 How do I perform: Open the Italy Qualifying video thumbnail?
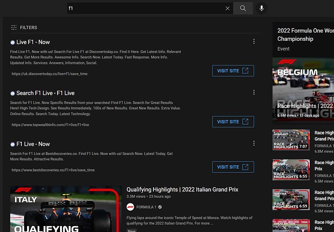[66, 209]
